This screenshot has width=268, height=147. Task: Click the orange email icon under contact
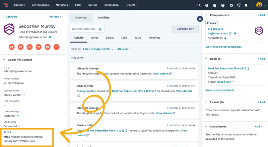(21, 47)
